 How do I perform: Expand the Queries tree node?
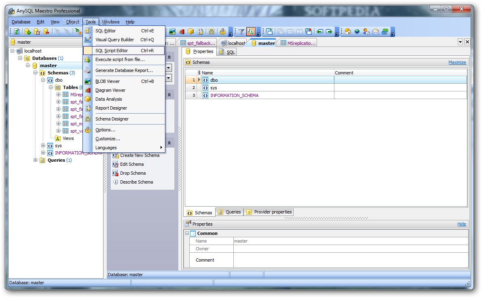[35, 160]
